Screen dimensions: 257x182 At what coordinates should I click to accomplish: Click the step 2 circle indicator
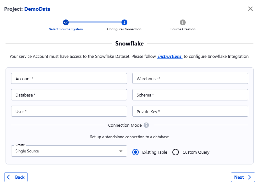[x=124, y=22]
